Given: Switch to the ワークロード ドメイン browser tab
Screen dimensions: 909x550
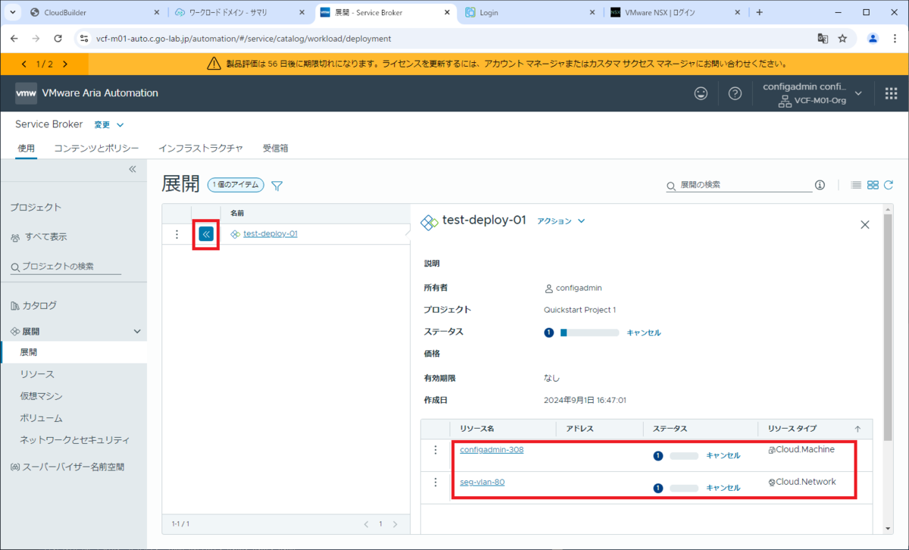Looking at the screenshot, I should 238,12.
